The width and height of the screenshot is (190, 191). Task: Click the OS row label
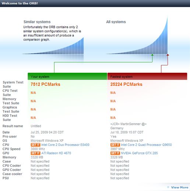click(5, 141)
